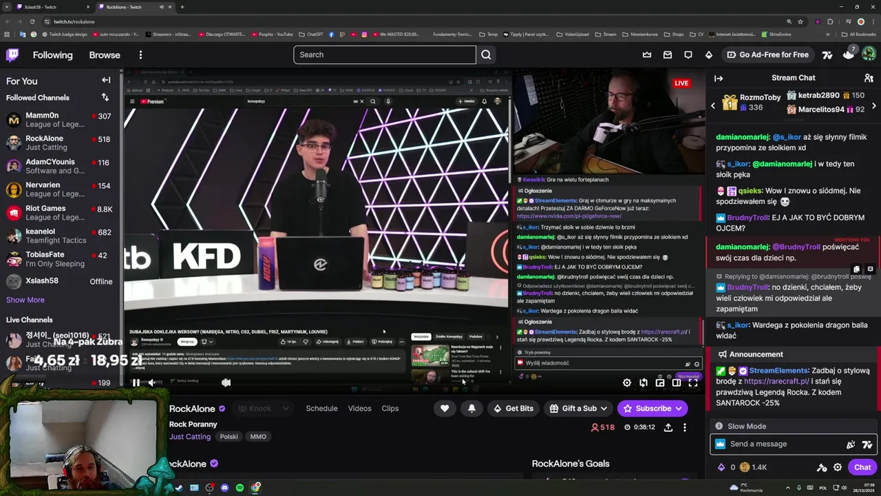Mute the stream audio
The image size is (881, 496).
pos(152,383)
